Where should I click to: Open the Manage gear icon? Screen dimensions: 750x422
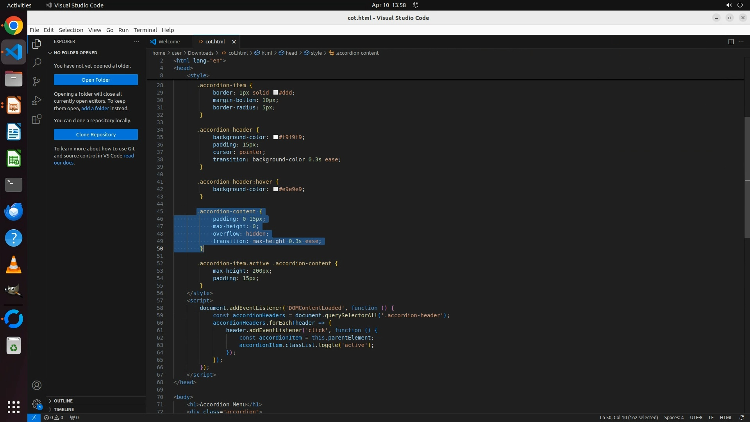tap(37, 404)
